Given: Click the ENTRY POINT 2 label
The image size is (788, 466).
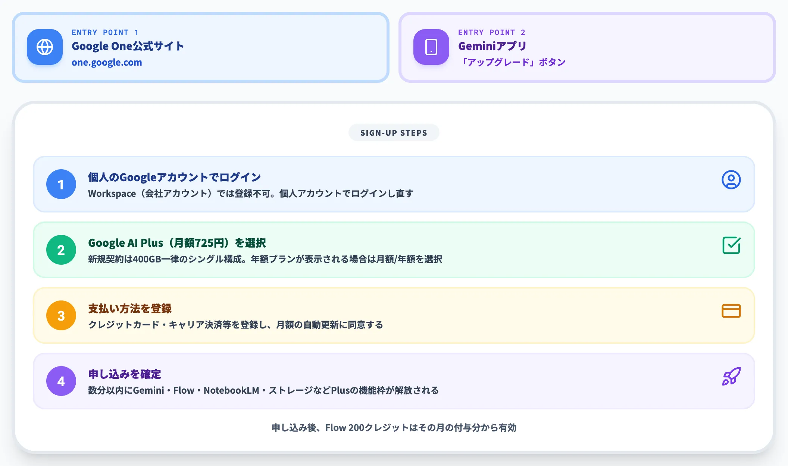Looking at the screenshot, I should coord(492,32).
